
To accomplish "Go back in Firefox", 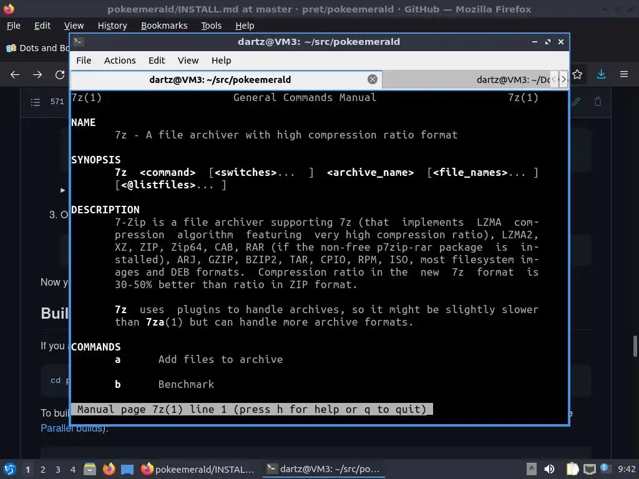I will 15,75.
